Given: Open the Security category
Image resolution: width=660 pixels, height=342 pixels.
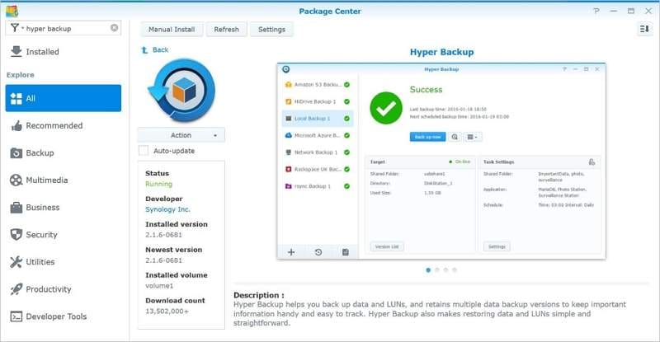Looking at the screenshot, I should 64,235.
